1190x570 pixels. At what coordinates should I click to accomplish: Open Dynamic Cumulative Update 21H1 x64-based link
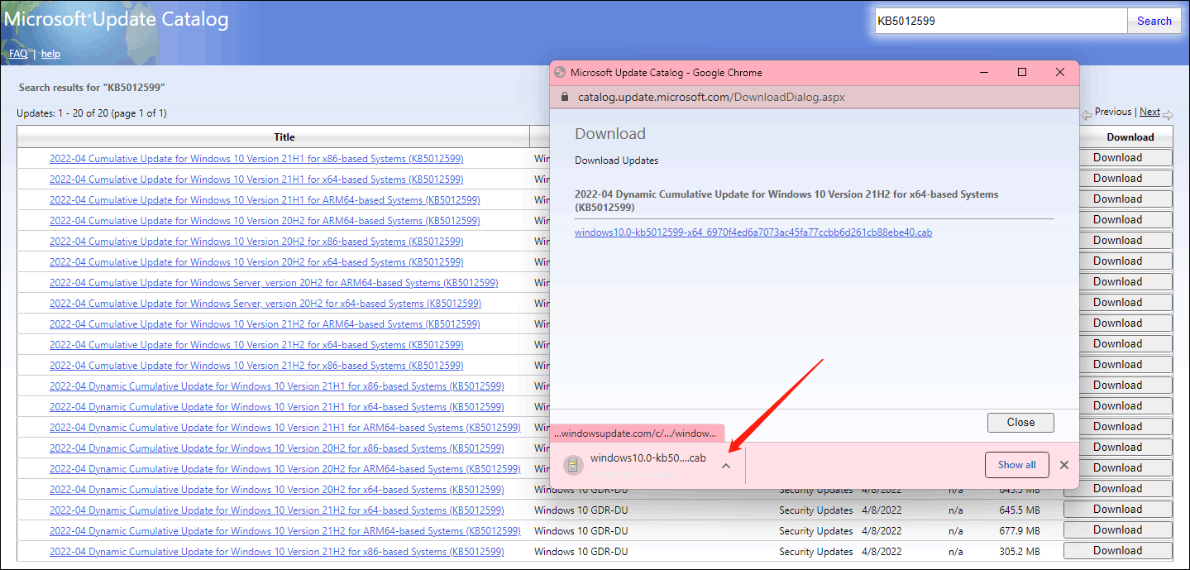tap(277, 407)
